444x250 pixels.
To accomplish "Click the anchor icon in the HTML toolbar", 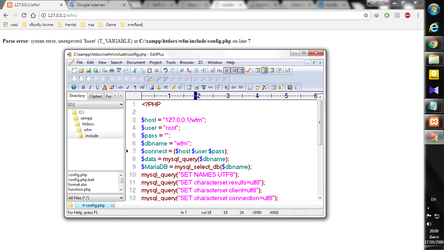I will [159, 87].
